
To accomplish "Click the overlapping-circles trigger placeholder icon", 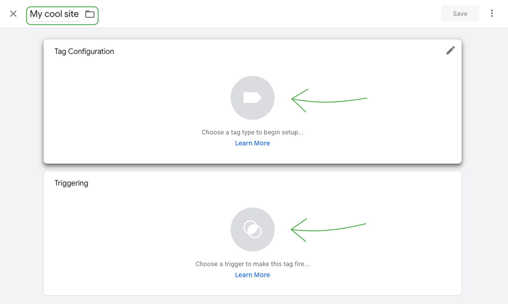I will pyautogui.click(x=252, y=229).
